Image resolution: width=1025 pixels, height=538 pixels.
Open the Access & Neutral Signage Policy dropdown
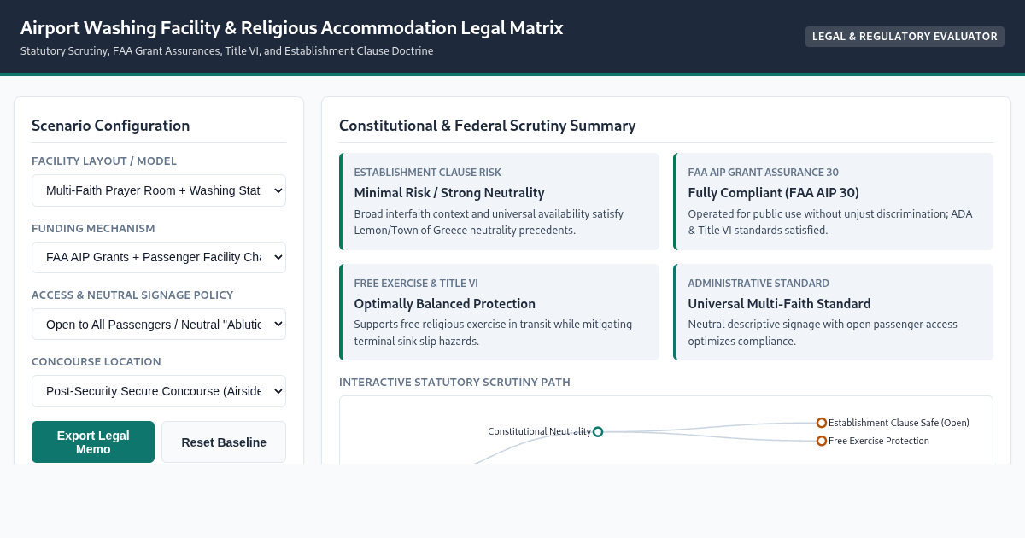(159, 324)
